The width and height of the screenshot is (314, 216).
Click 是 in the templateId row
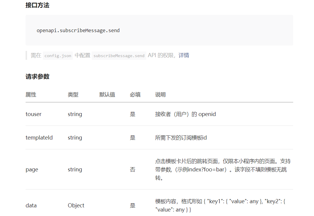133,138
